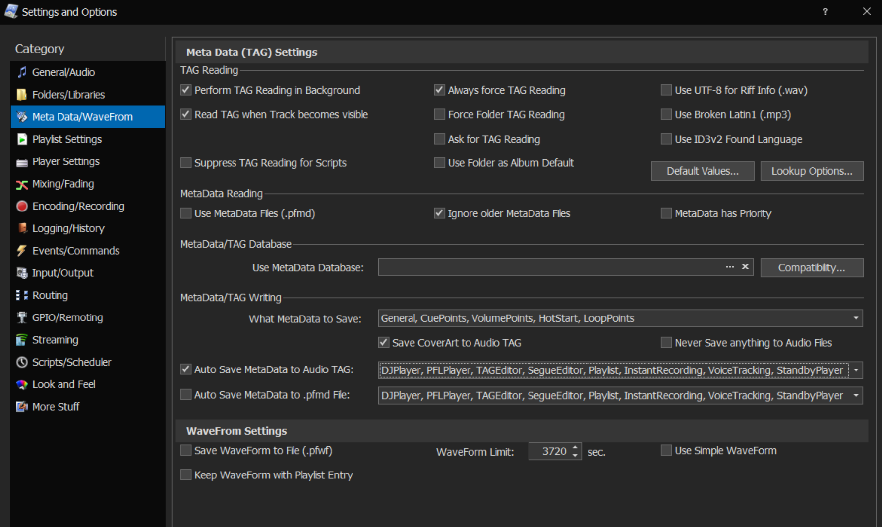Screen dimensions: 882x527
Task: Open Encoding/Recording via its red record icon
Action: (22, 206)
